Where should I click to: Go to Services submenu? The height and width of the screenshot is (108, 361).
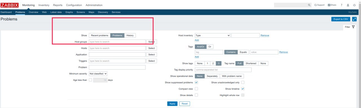116,12
